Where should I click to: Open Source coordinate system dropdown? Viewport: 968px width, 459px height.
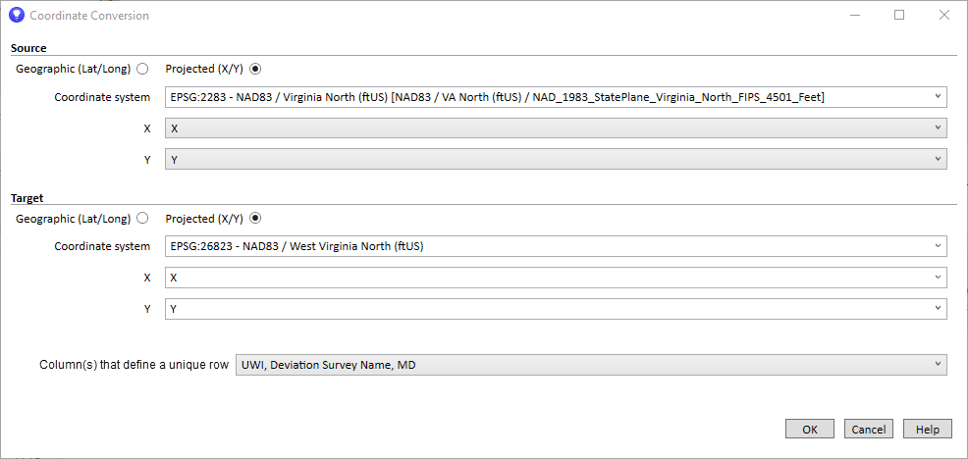point(939,97)
